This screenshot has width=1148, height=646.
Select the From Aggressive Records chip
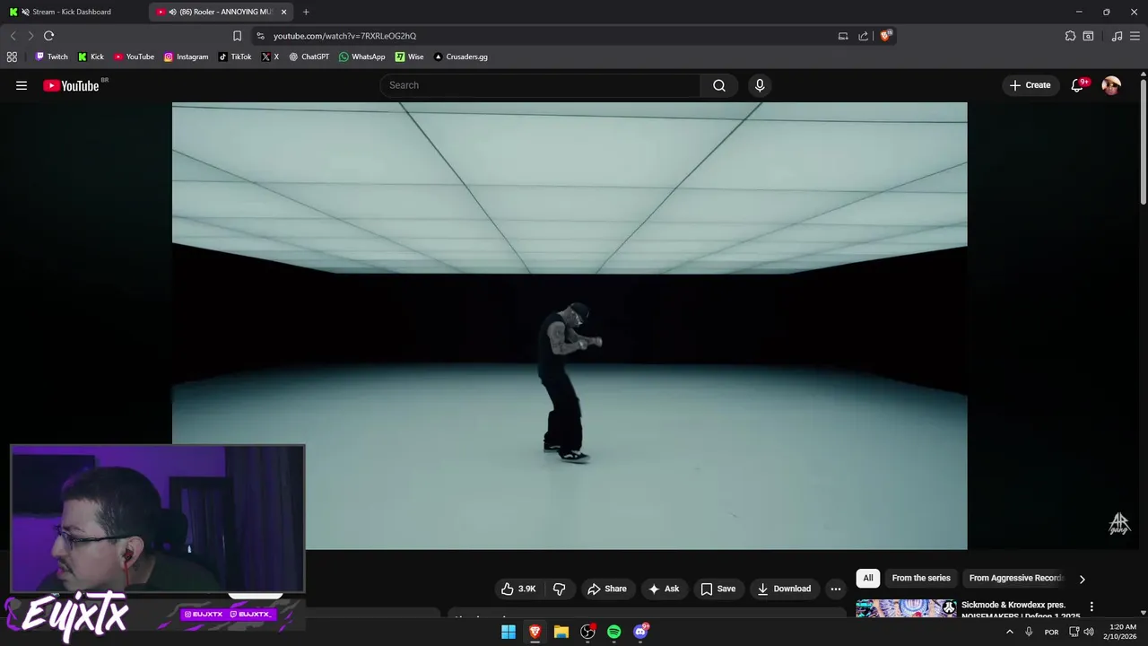(x=1015, y=578)
